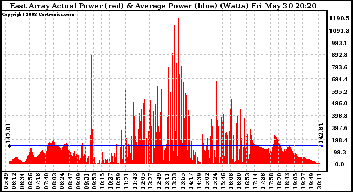
Task: Click the x-axis time label 12:05
Action: [143, 181]
